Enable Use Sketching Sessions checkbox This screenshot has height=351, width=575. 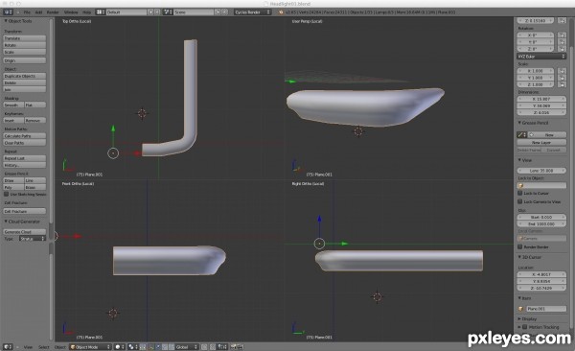pos(7,194)
